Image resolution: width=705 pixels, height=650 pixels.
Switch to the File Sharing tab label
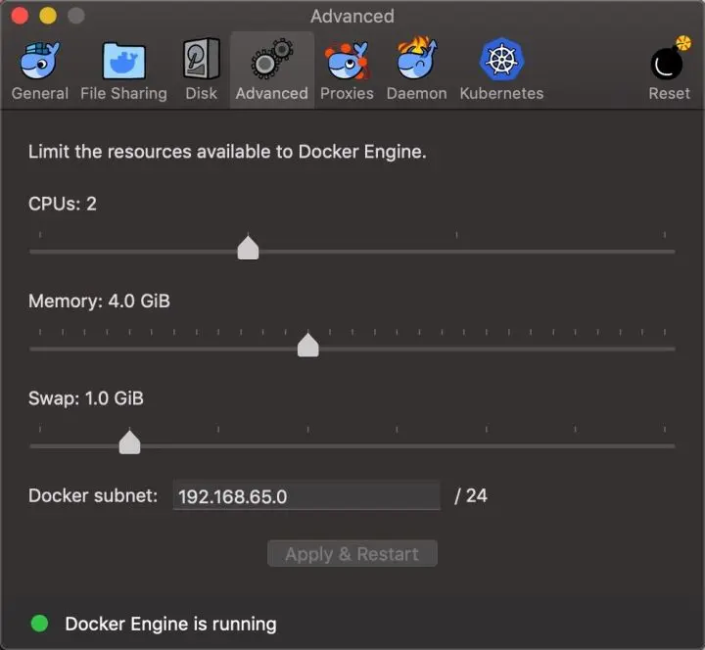coord(123,94)
